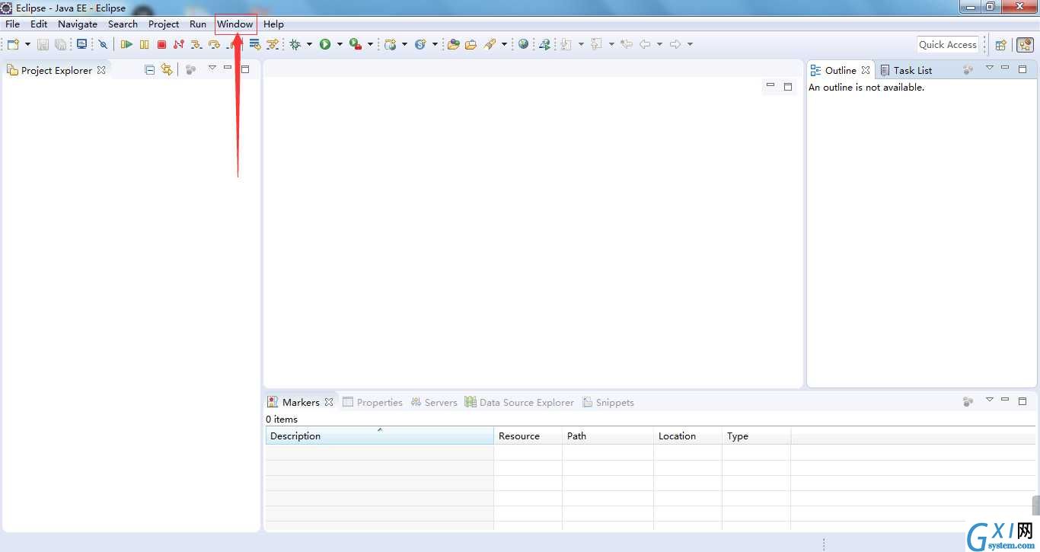
Task: Open the Markers view menu triangle
Action: point(990,400)
